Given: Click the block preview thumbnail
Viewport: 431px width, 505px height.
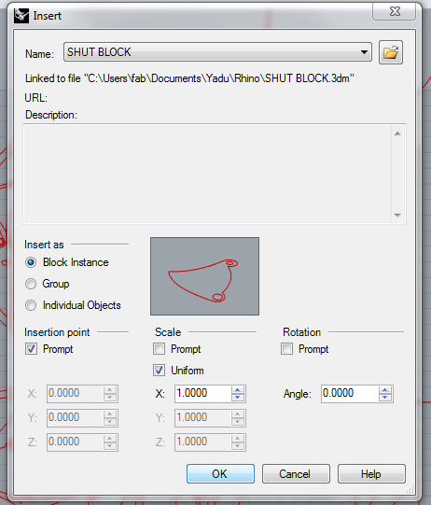Looking at the screenshot, I should pos(204,276).
